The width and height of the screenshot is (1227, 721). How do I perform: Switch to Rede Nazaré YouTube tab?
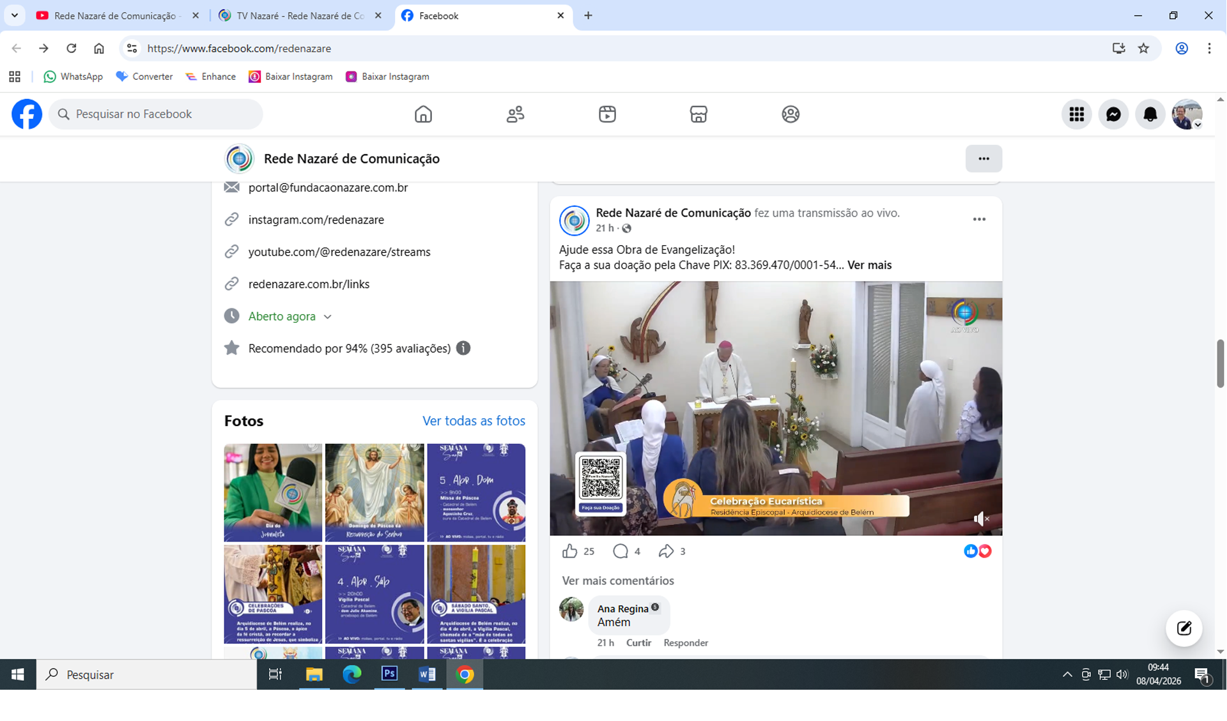(x=115, y=15)
